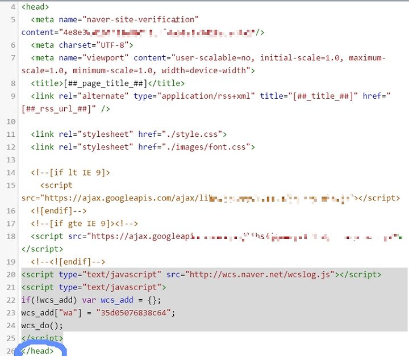Click the closing </head> tag
The image size is (409, 356).
(x=37, y=351)
